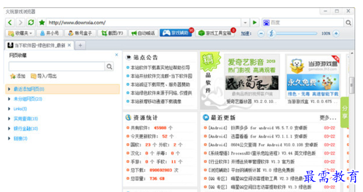Take a screenshot with 截图/F3
The image size is (363, 192).
[x=112, y=33]
